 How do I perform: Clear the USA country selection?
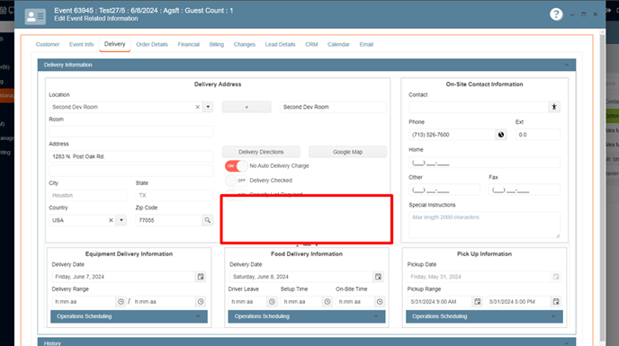tap(111, 220)
